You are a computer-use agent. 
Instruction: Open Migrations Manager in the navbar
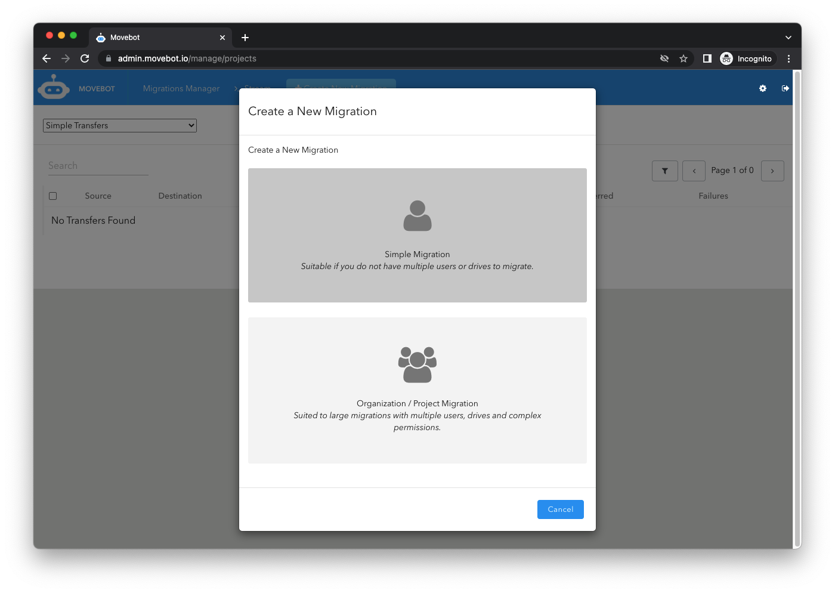coord(181,88)
